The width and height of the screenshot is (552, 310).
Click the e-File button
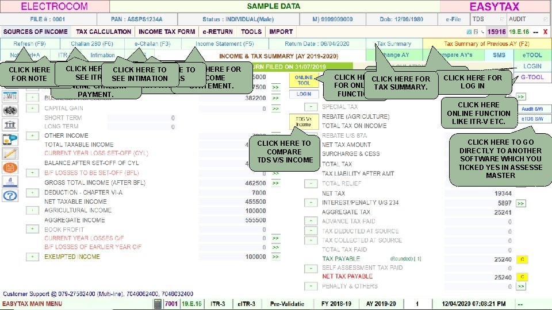[x=454, y=20]
